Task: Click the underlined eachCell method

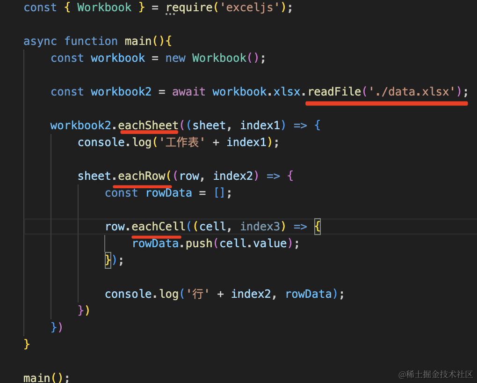Action: [159, 227]
